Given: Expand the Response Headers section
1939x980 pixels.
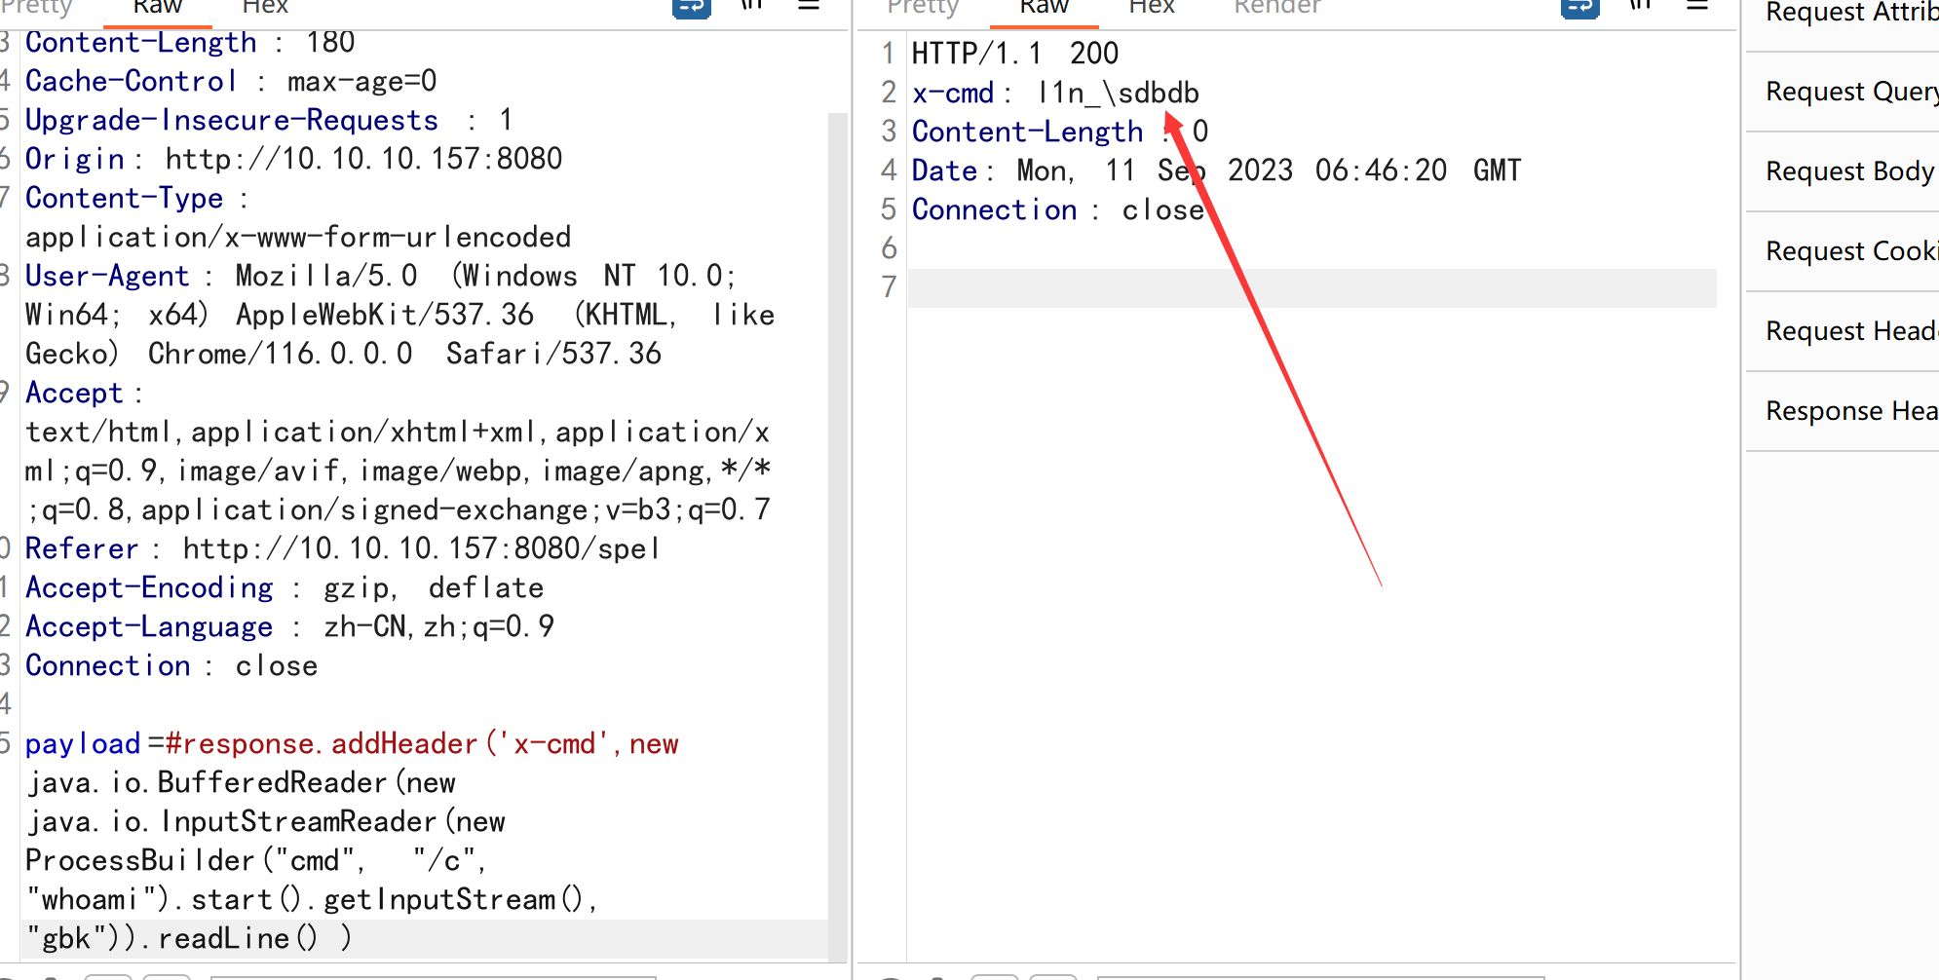Looking at the screenshot, I should click(1850, 410).
